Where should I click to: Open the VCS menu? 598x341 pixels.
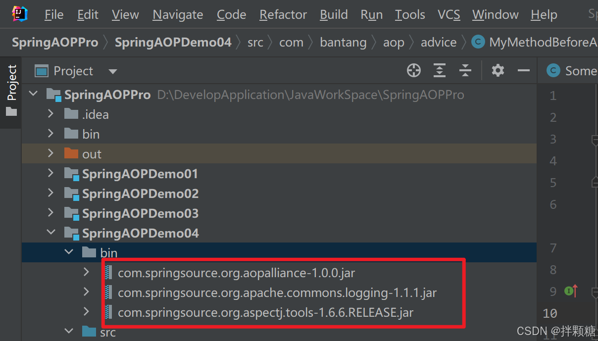pyautogui.click(x=449, y=15)
